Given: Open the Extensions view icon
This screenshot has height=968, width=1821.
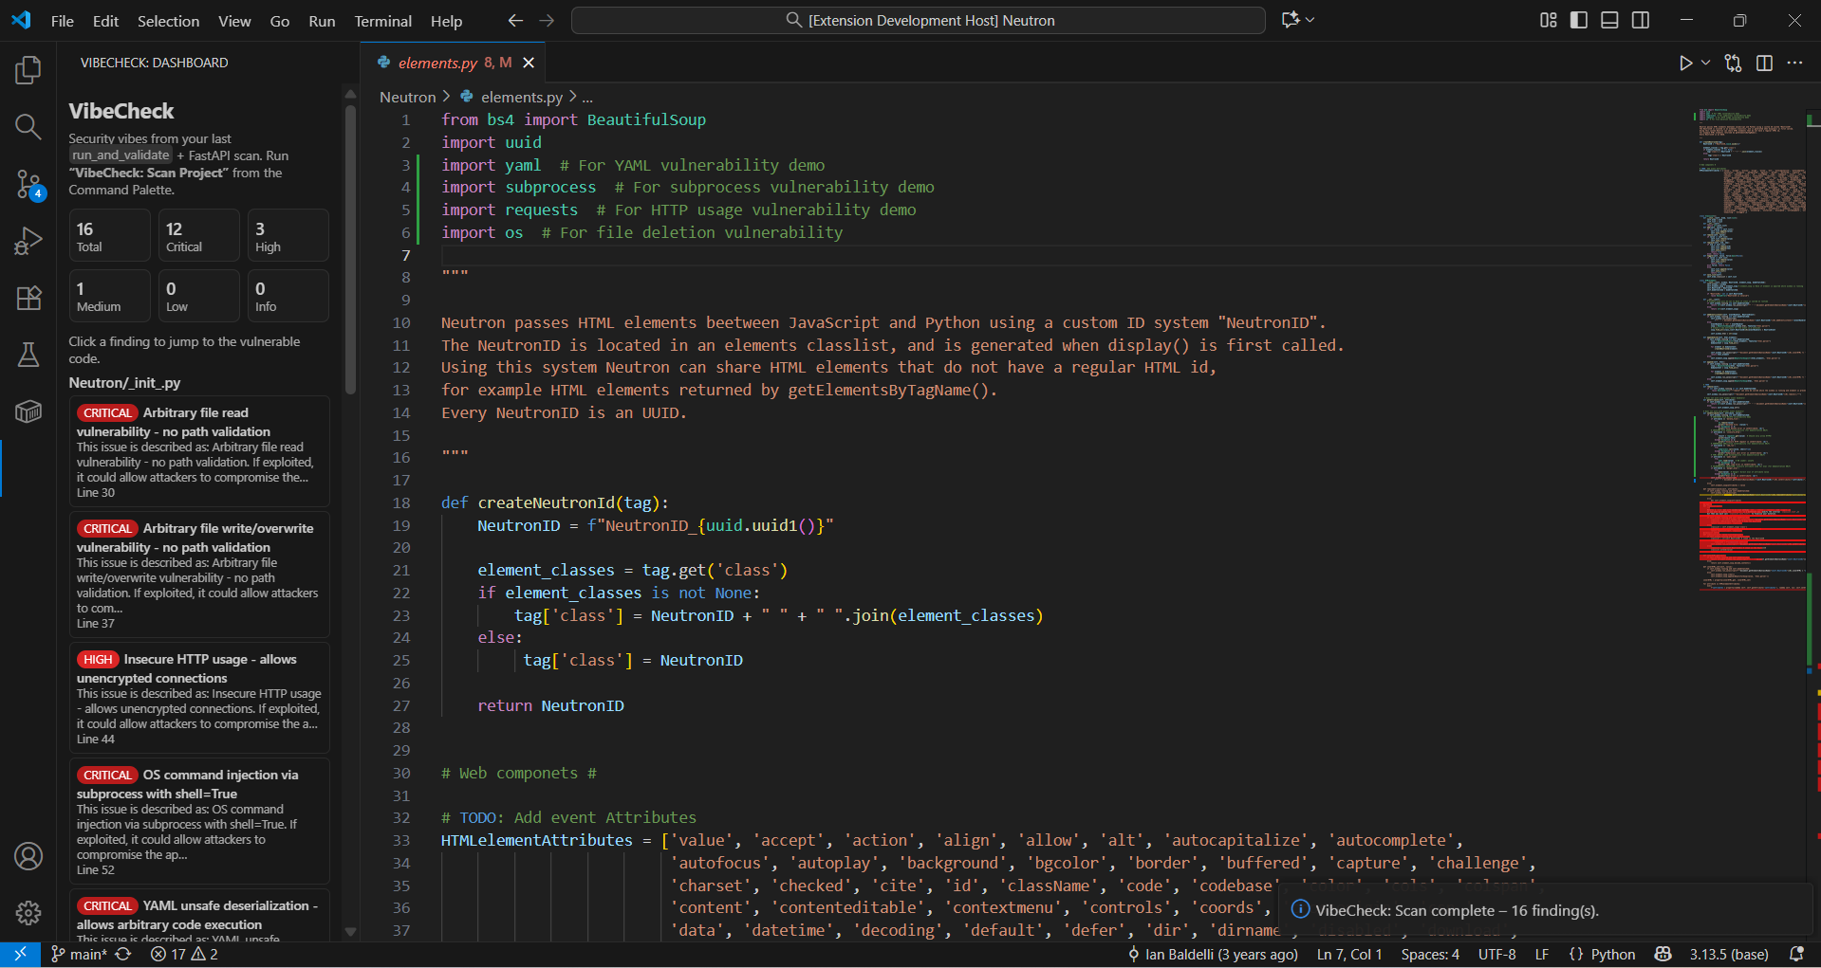Looking at the screenshot, I should point(28,298).
